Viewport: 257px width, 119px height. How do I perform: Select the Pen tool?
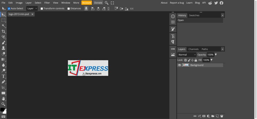point(3,82)
